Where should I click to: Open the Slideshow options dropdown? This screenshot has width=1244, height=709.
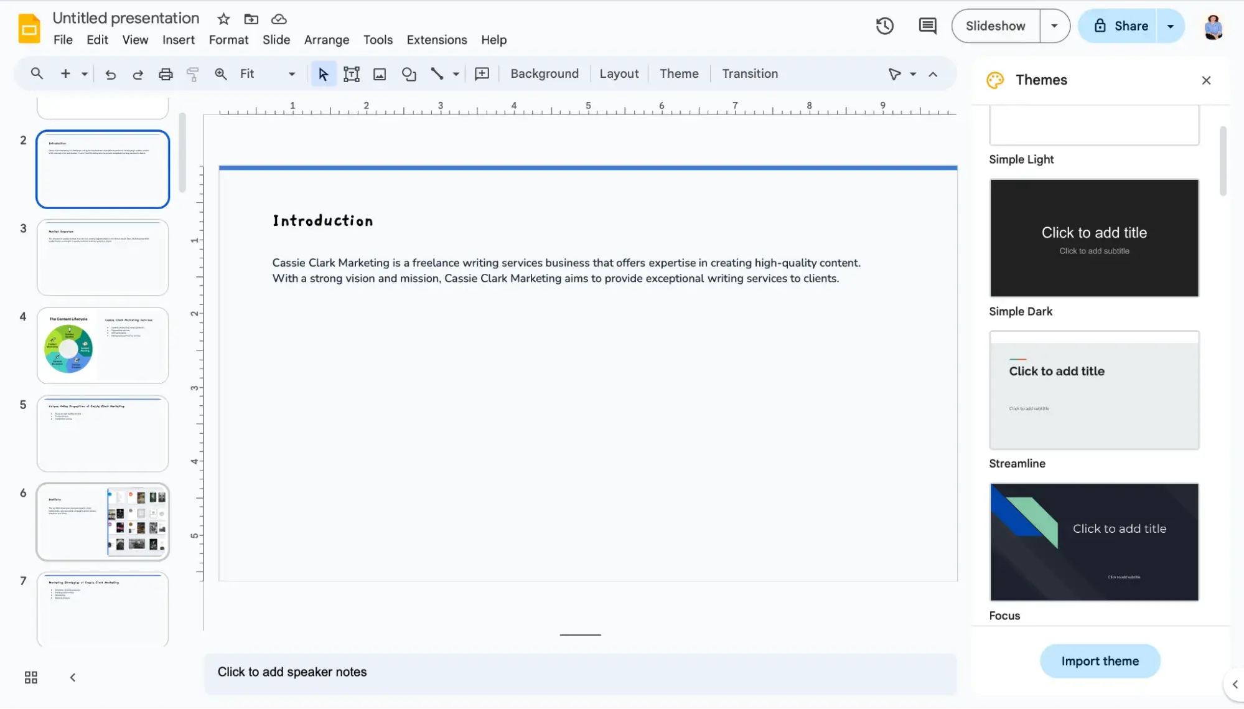coord(1054,26)
